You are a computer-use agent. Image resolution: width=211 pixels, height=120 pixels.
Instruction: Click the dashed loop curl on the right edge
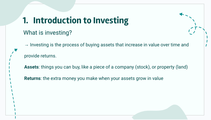[192, 30]
